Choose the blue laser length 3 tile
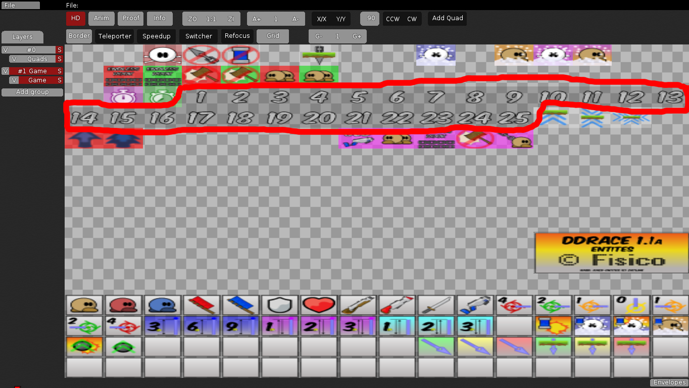The width and height of the screenshot is (689, 388). point(163,326)
